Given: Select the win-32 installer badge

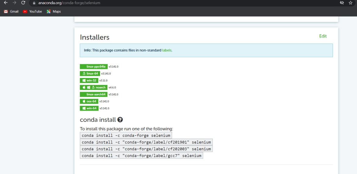Looking at the screenshot, I should pos(89,80).
